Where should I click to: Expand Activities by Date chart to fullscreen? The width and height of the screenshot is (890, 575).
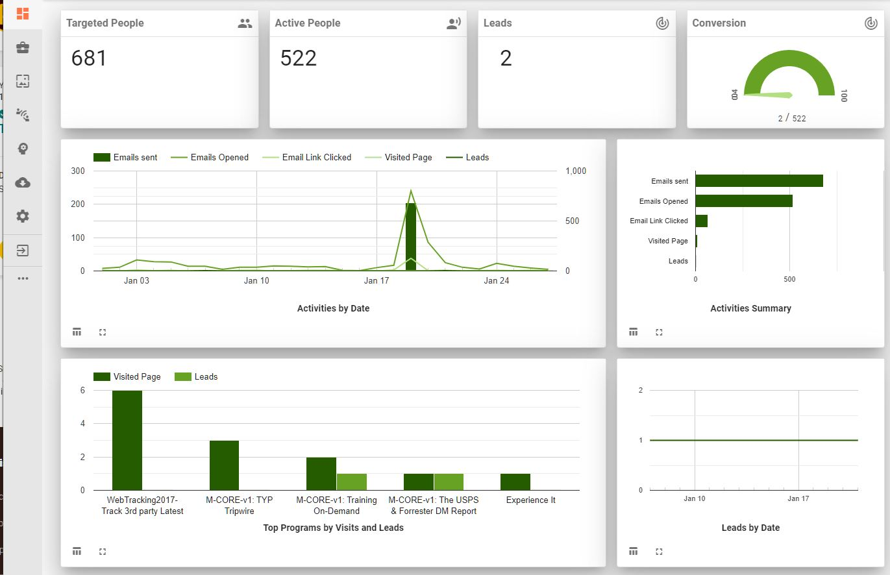tap(103, 332)
